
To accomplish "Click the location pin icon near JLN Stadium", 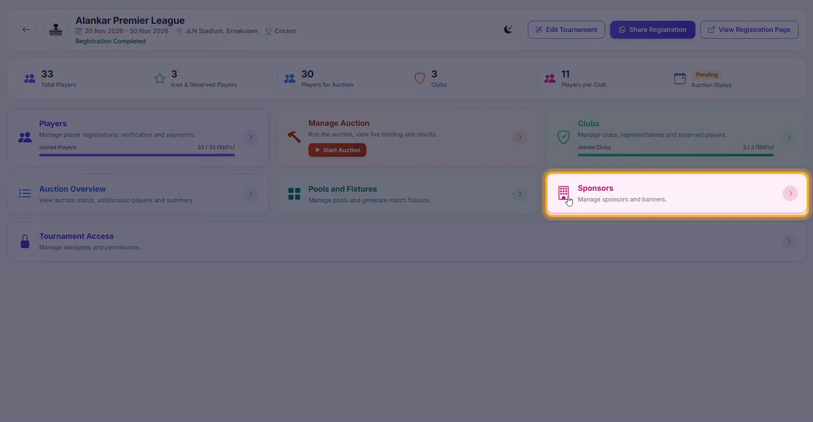I will pos(179,31).
